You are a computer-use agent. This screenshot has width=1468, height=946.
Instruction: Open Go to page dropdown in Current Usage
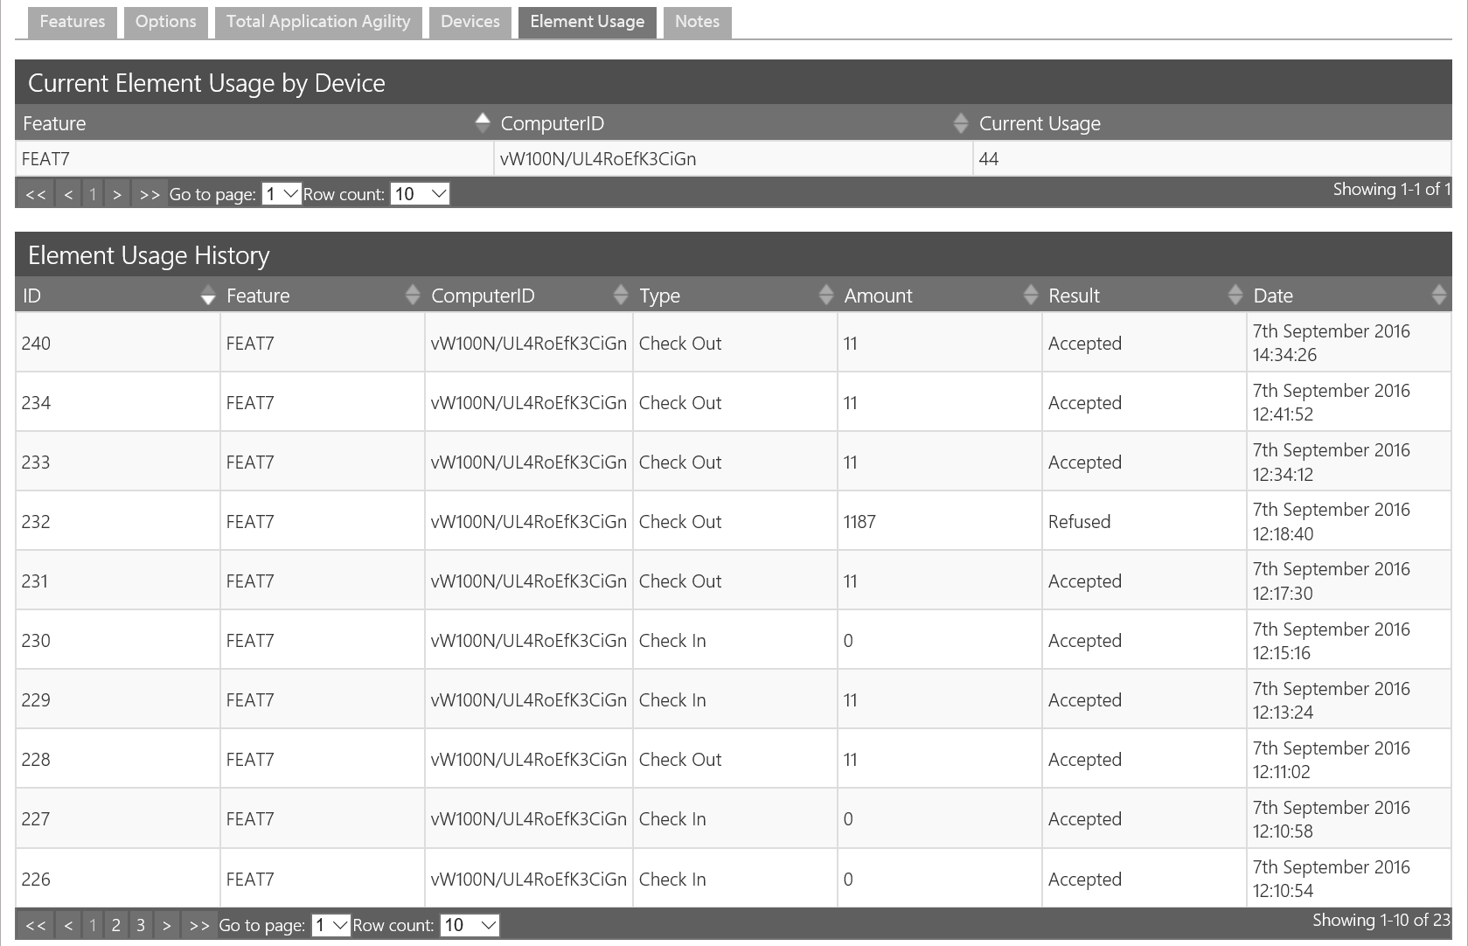pos(282,194)
